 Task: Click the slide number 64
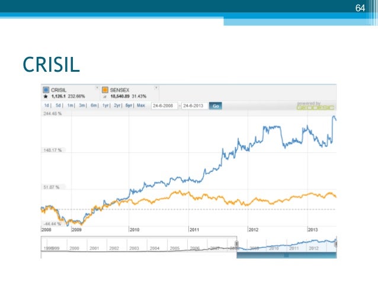(360, 8)
